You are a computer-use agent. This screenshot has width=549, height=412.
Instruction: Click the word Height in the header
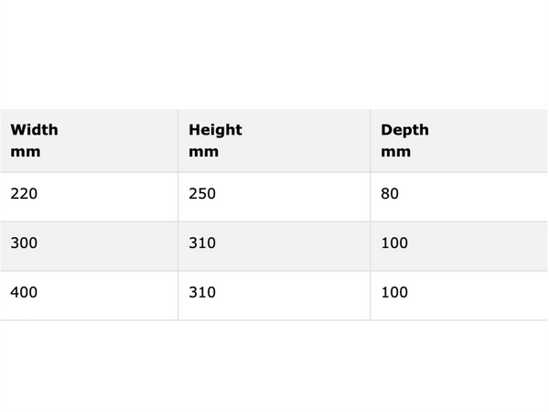pos(215,130)
